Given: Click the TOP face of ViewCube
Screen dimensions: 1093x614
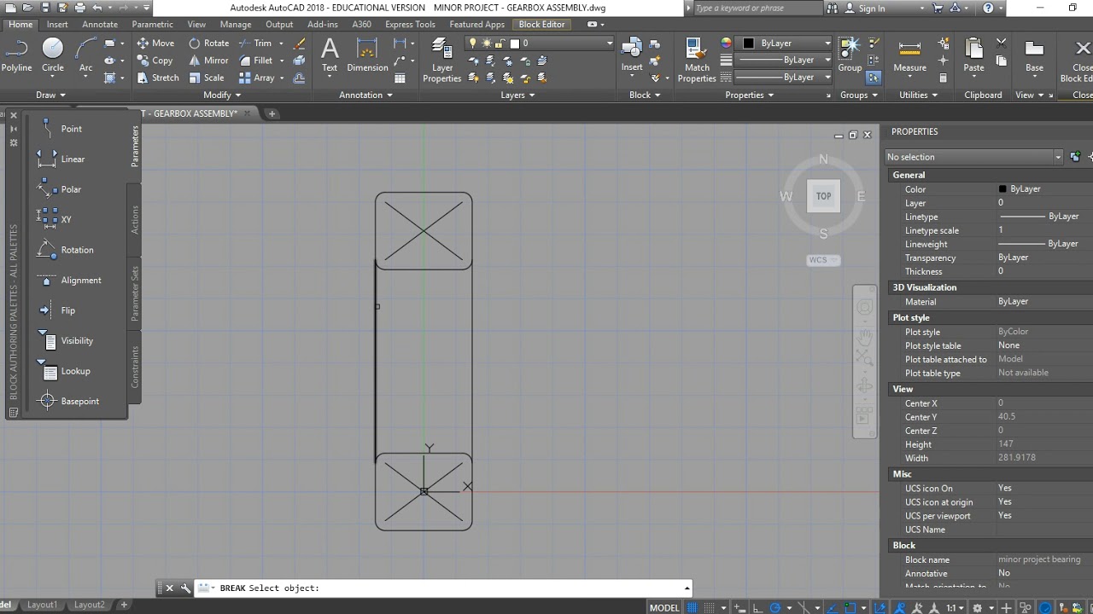Looking at the screenshot, I should [x=823, y=196].
